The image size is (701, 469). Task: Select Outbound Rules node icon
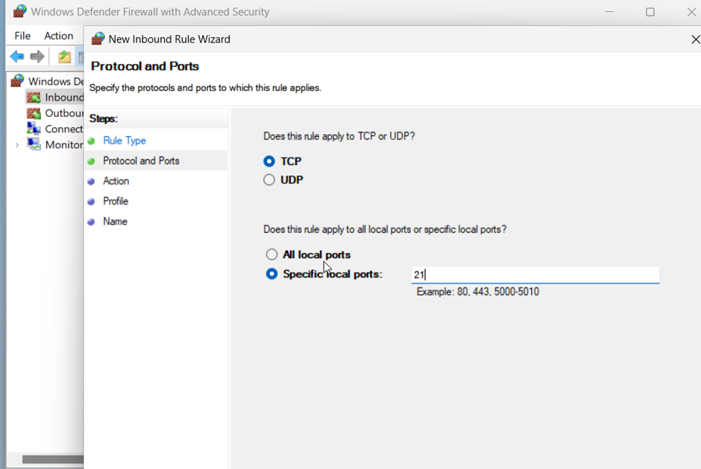(34, 113)
